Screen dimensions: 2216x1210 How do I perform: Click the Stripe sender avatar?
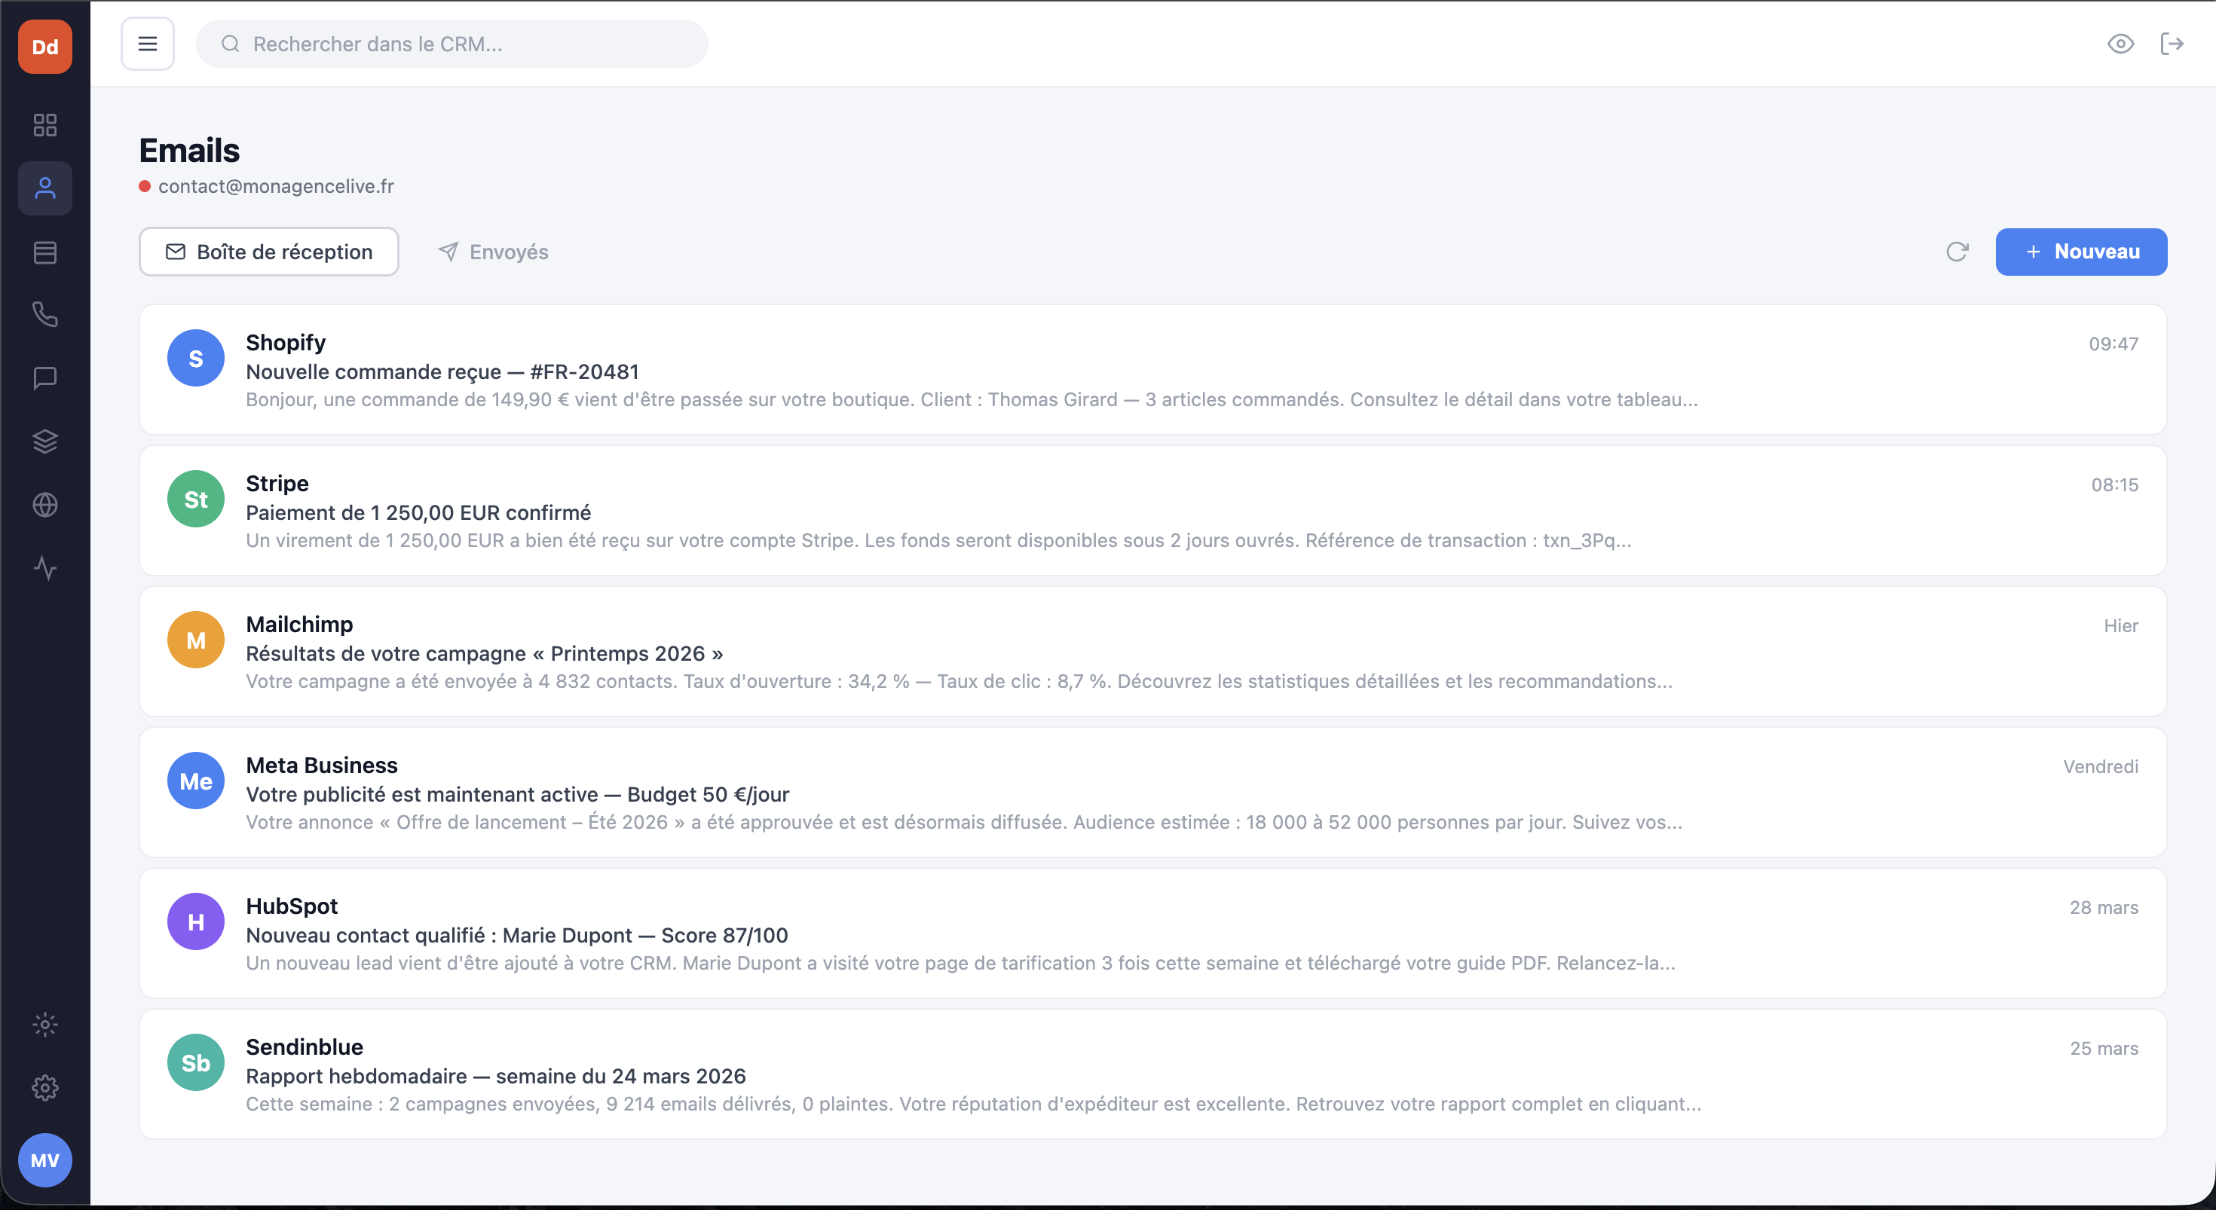196,499
